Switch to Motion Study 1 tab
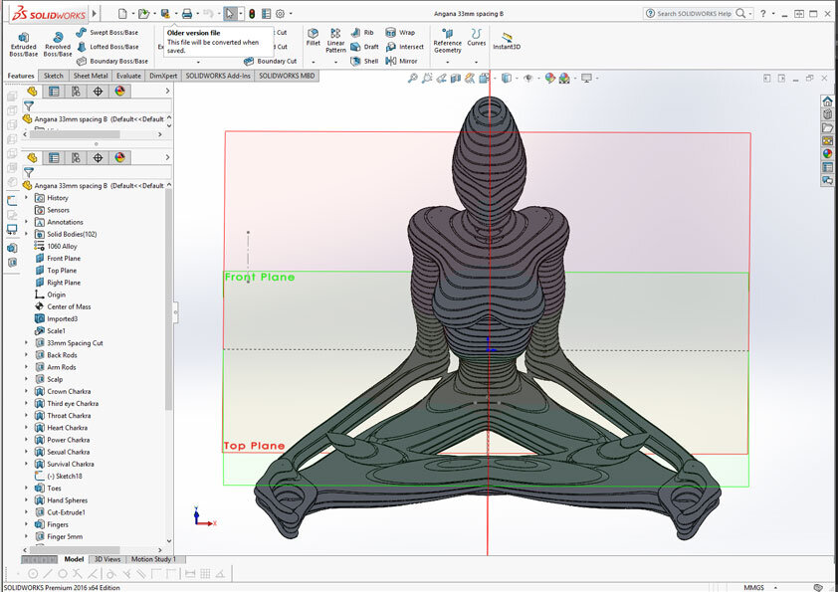 tap(154, 559)
